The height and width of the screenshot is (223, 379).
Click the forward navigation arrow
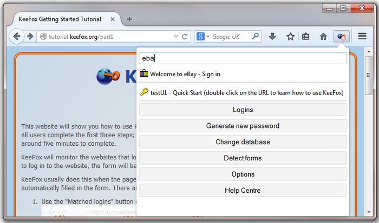[30, 37]
